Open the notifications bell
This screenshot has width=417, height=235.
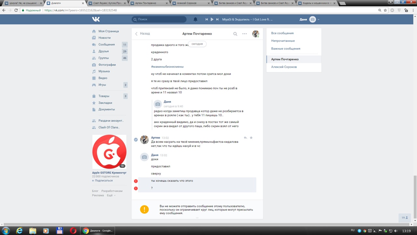pos(195,20)
